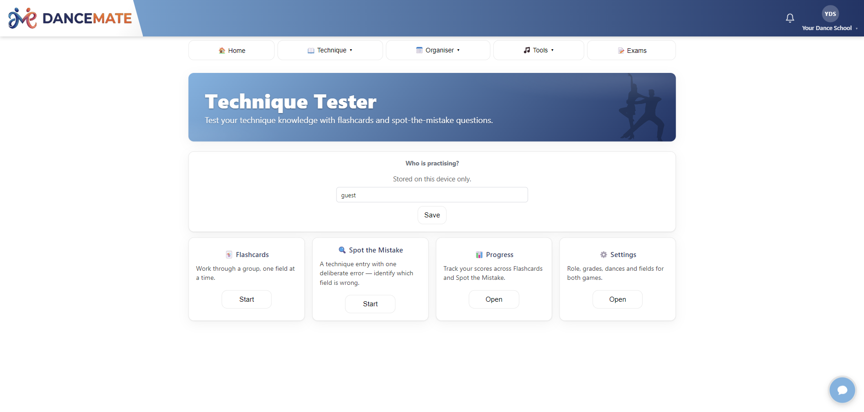
Task: Click the Flashcards card icon
Action: pyautogui.click(x=229, y=255)
